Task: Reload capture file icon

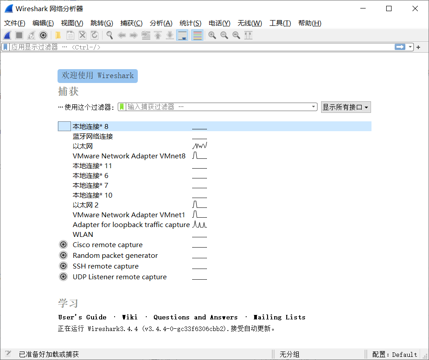Action: click(x=95, y=35)
